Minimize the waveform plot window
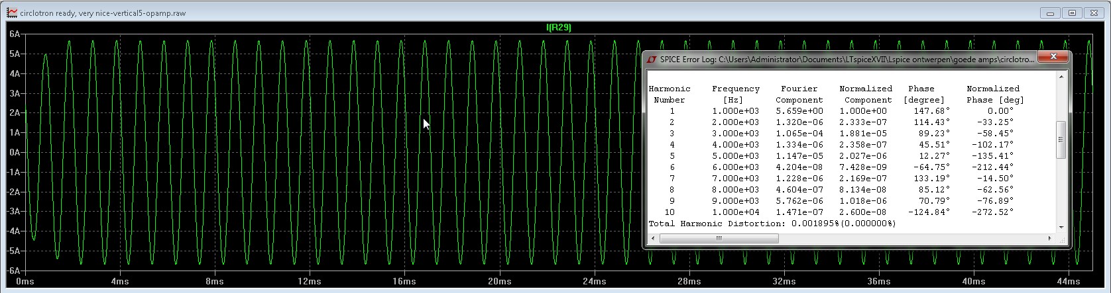 click(1051, 13)
